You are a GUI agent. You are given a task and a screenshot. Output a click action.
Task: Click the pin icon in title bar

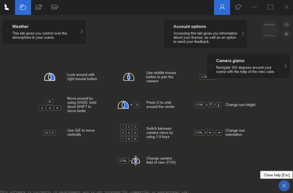point(238,7)
